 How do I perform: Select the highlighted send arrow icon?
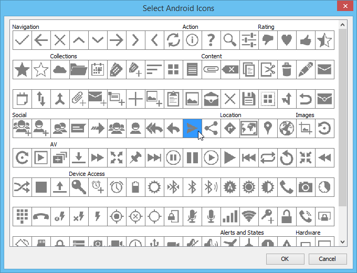click(x=192, y=128)
